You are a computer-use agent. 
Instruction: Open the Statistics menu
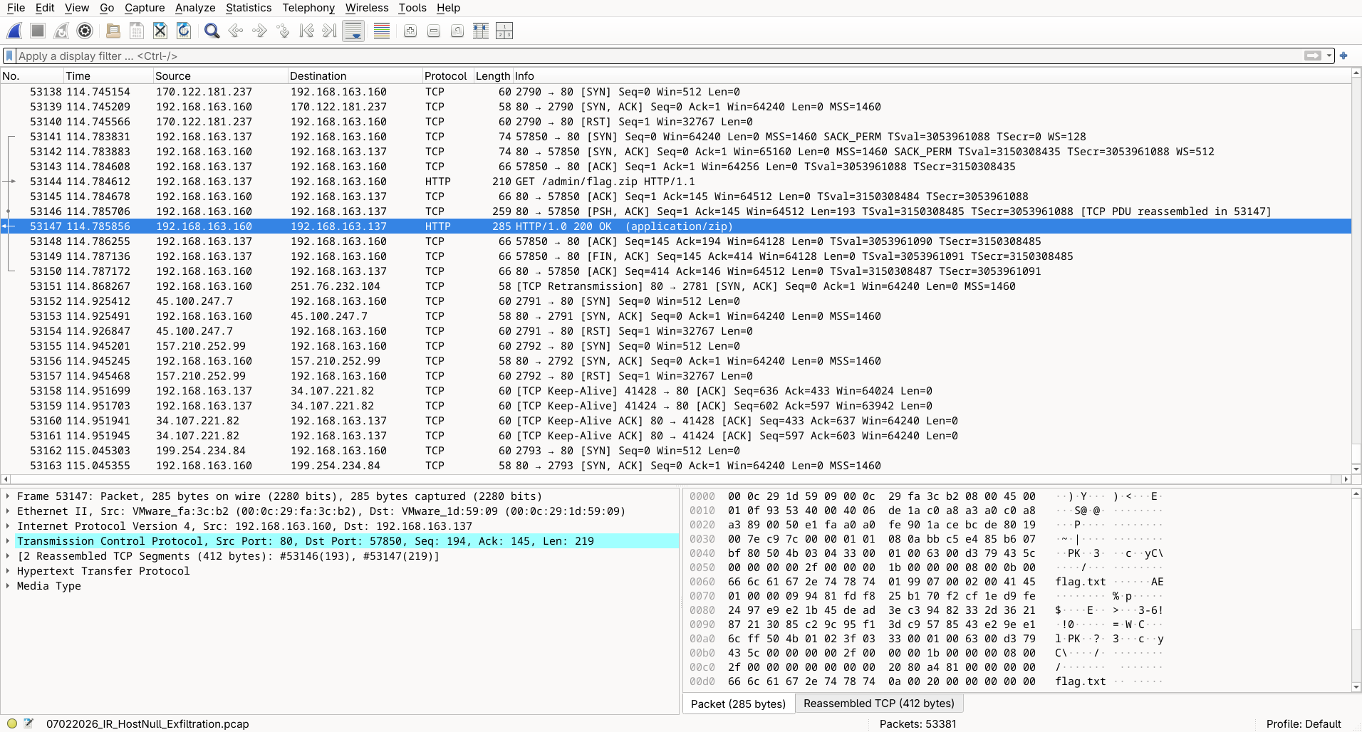[x=248, y=8]
